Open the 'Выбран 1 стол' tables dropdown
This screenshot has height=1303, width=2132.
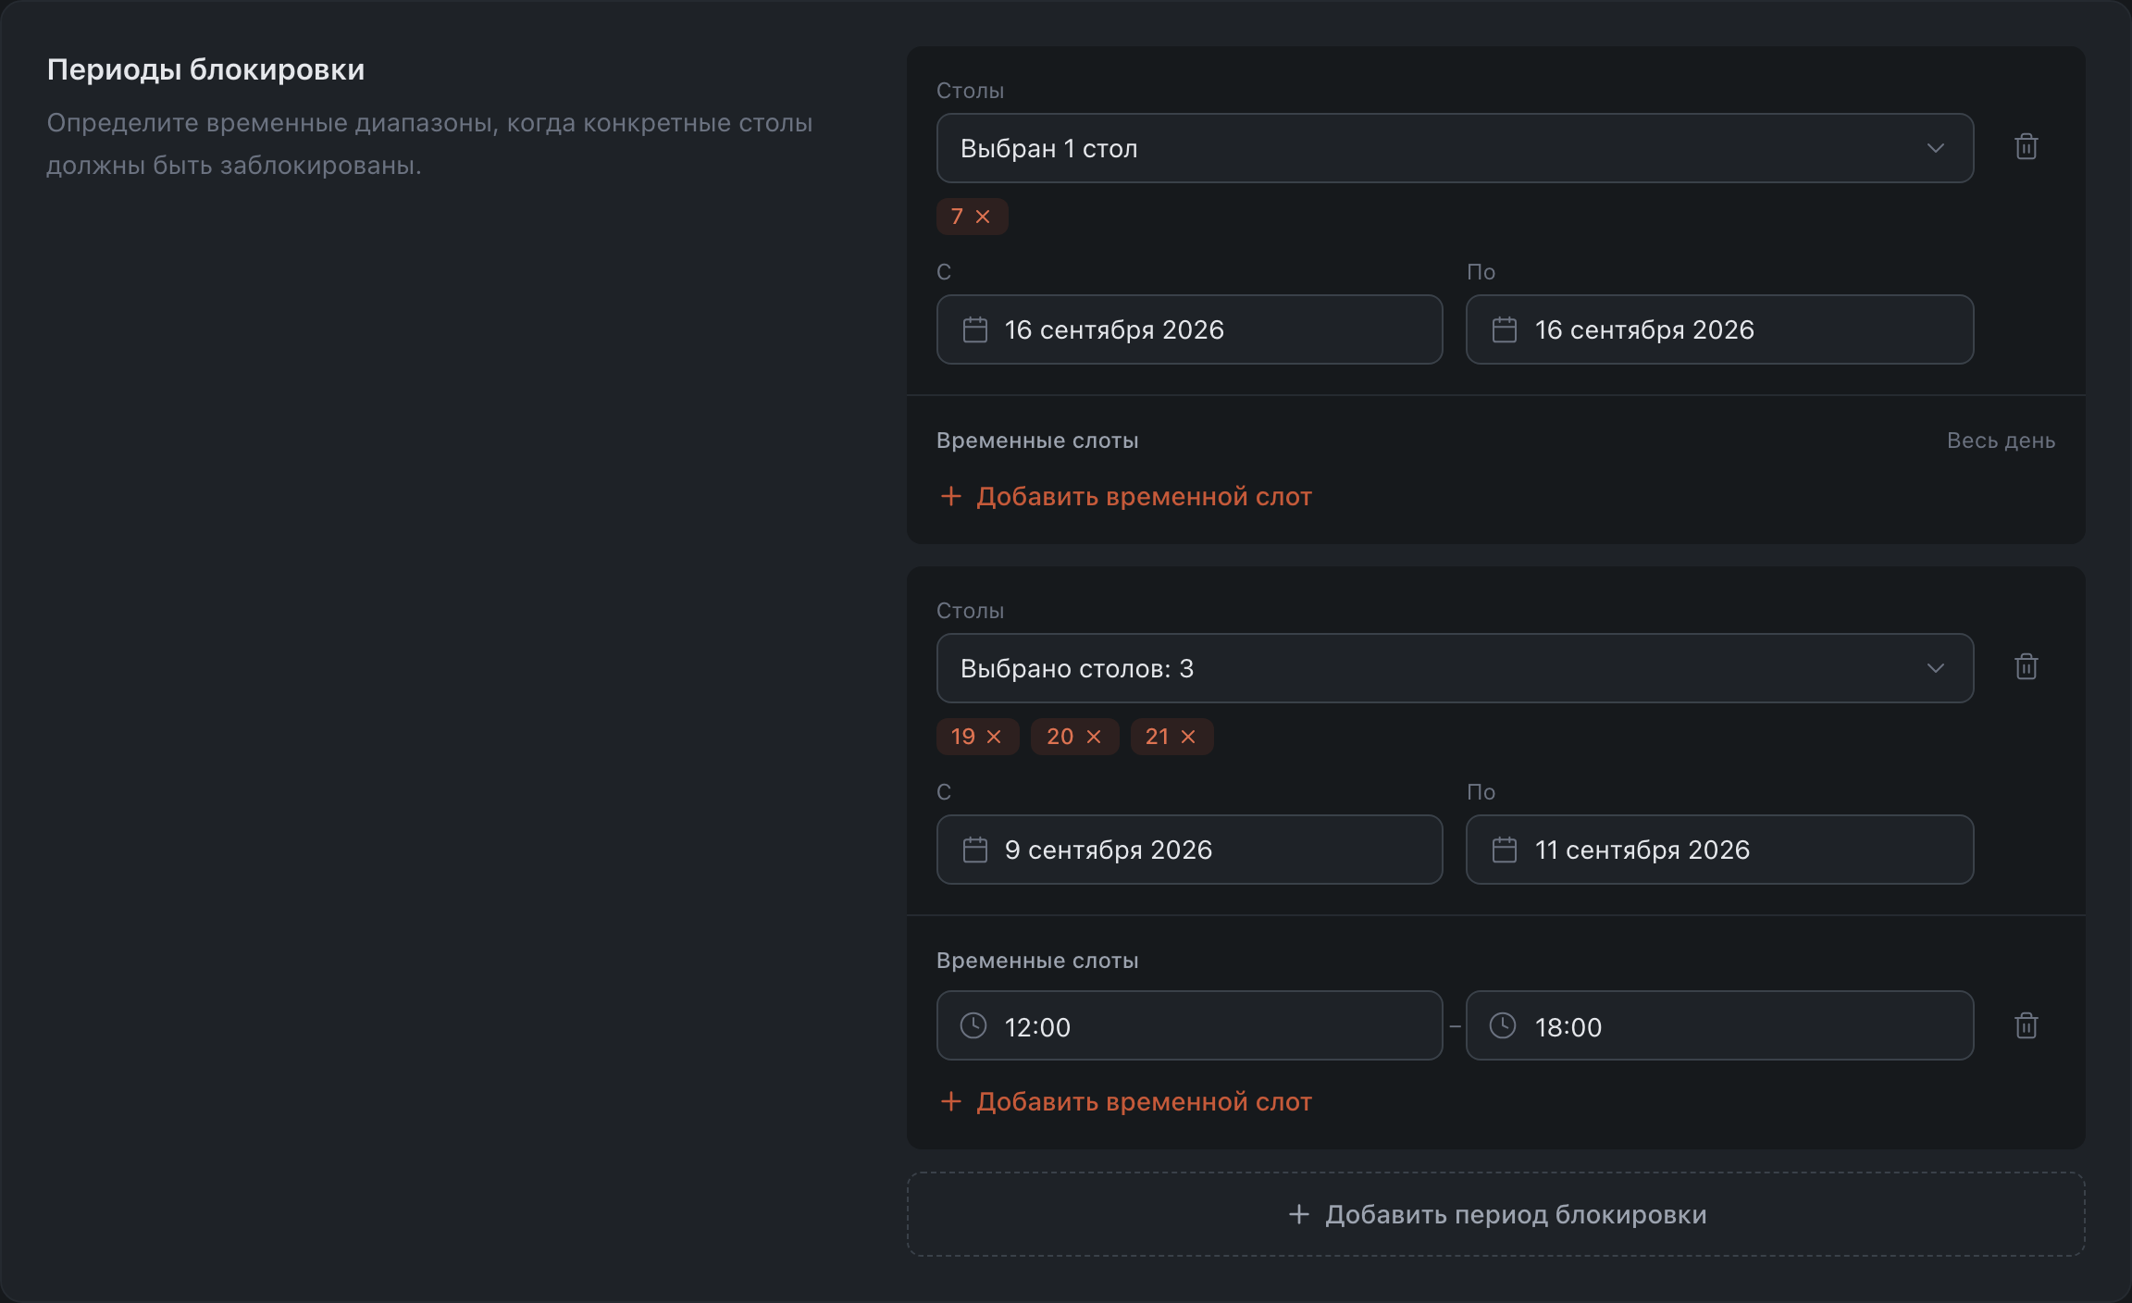(x=1455, y=148)
